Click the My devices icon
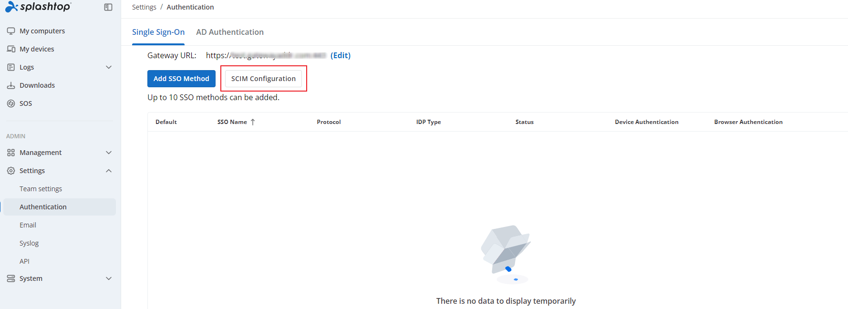The image size is (848, 309). (11, 49)
